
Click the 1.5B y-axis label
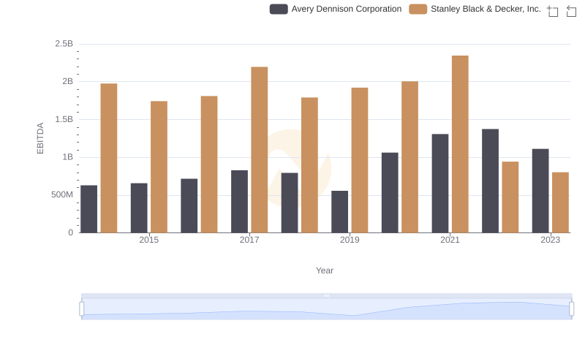[x=64, y=119]
